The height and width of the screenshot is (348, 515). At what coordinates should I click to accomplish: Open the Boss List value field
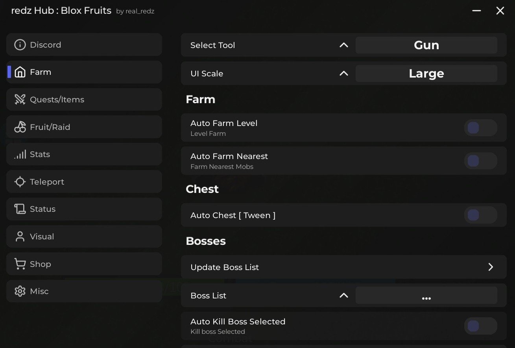pos(426,296)
